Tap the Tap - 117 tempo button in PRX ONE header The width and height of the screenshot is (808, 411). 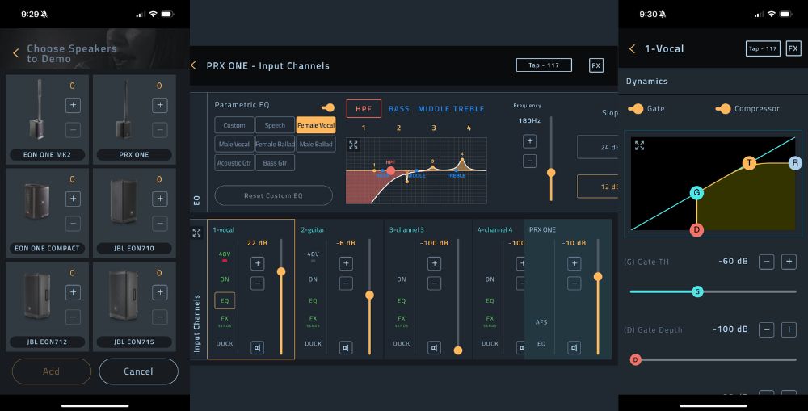[544, 65]
